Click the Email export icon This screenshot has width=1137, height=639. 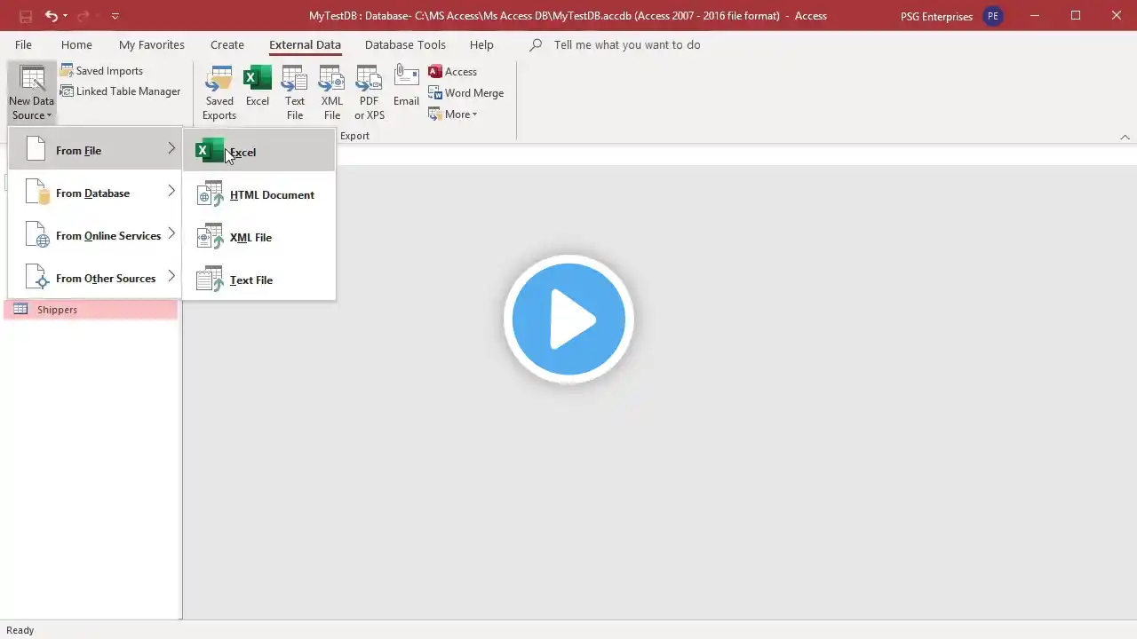pos(407,86)
